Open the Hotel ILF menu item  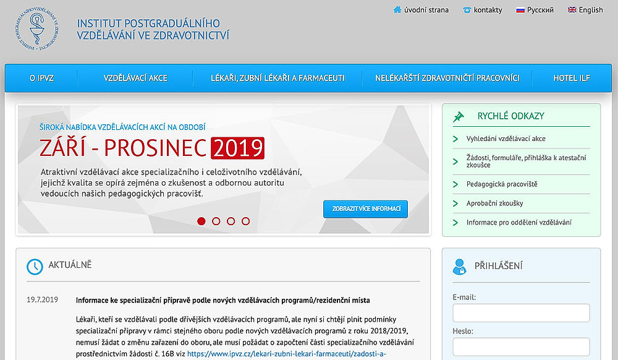click(x=572, y=78)
